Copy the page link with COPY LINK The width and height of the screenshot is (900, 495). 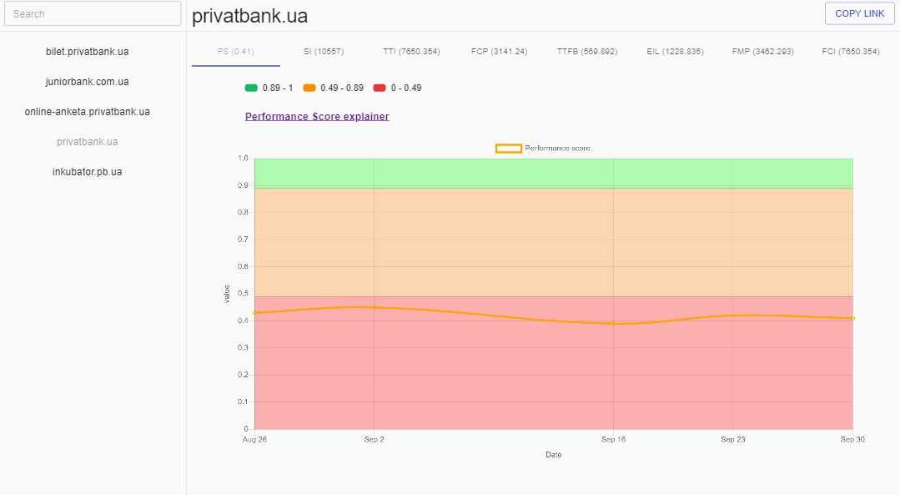tap(859, 13)
